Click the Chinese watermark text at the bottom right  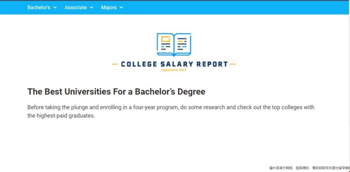(309, 168)
